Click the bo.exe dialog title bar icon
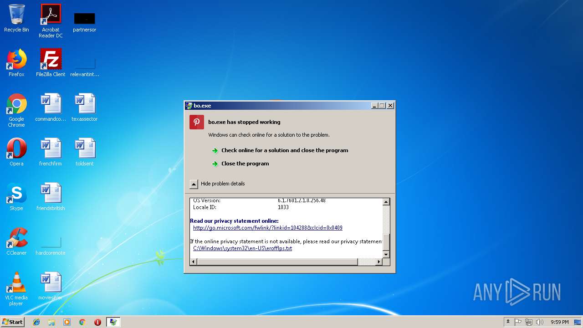Image resolution: width=583 pixels, height=328 pixels. pos(189,105)
